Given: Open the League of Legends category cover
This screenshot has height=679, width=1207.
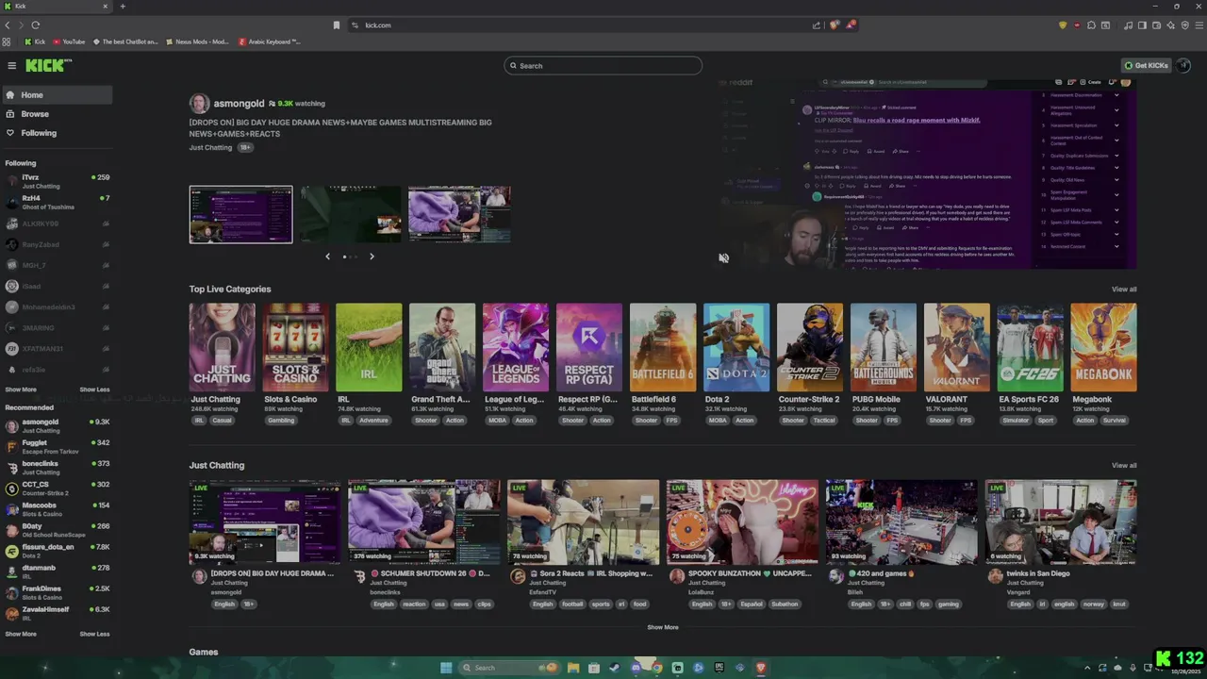Looking at the screenshot, I should pyautogui.click(x=516, y=347).
